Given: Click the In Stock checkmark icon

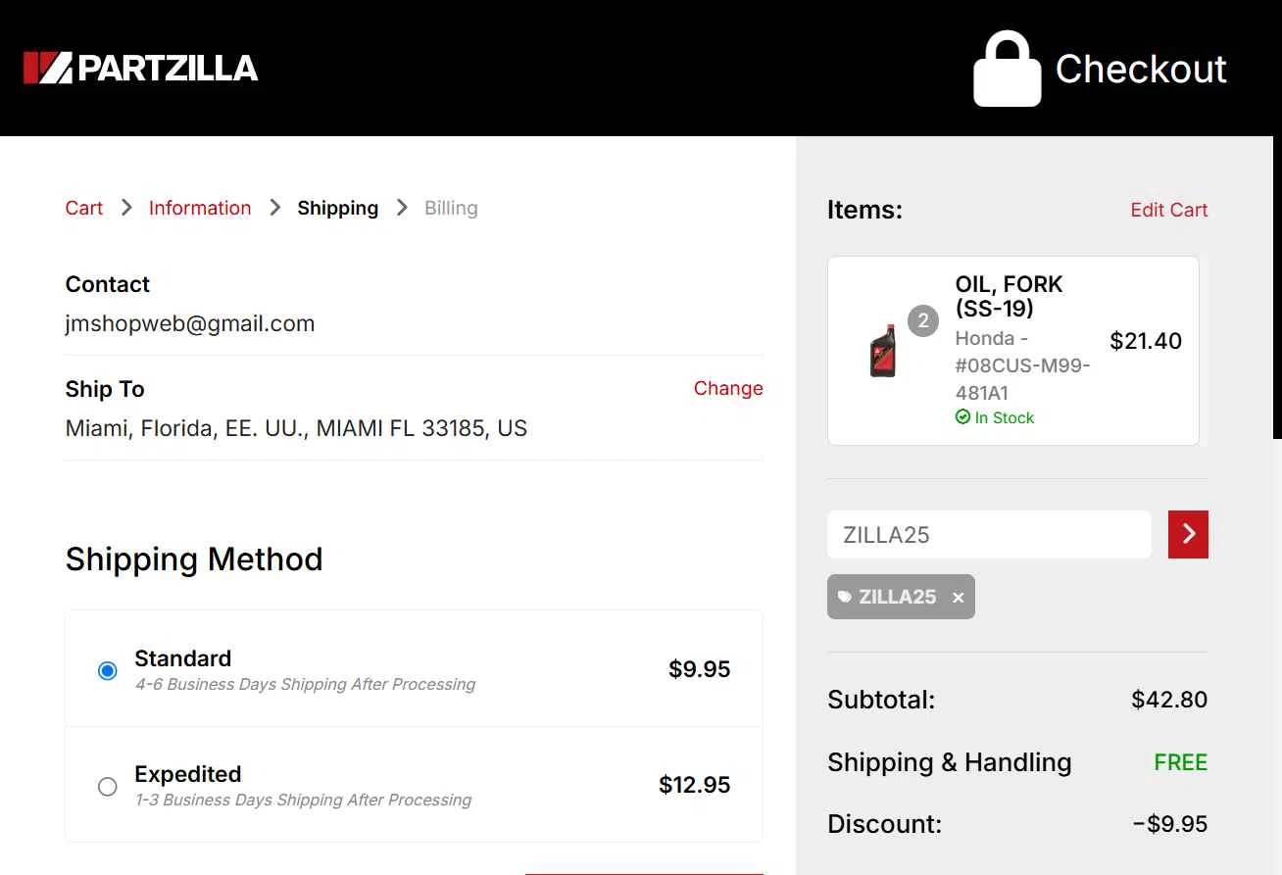Looking at the screenshot, I should (962, 417).
